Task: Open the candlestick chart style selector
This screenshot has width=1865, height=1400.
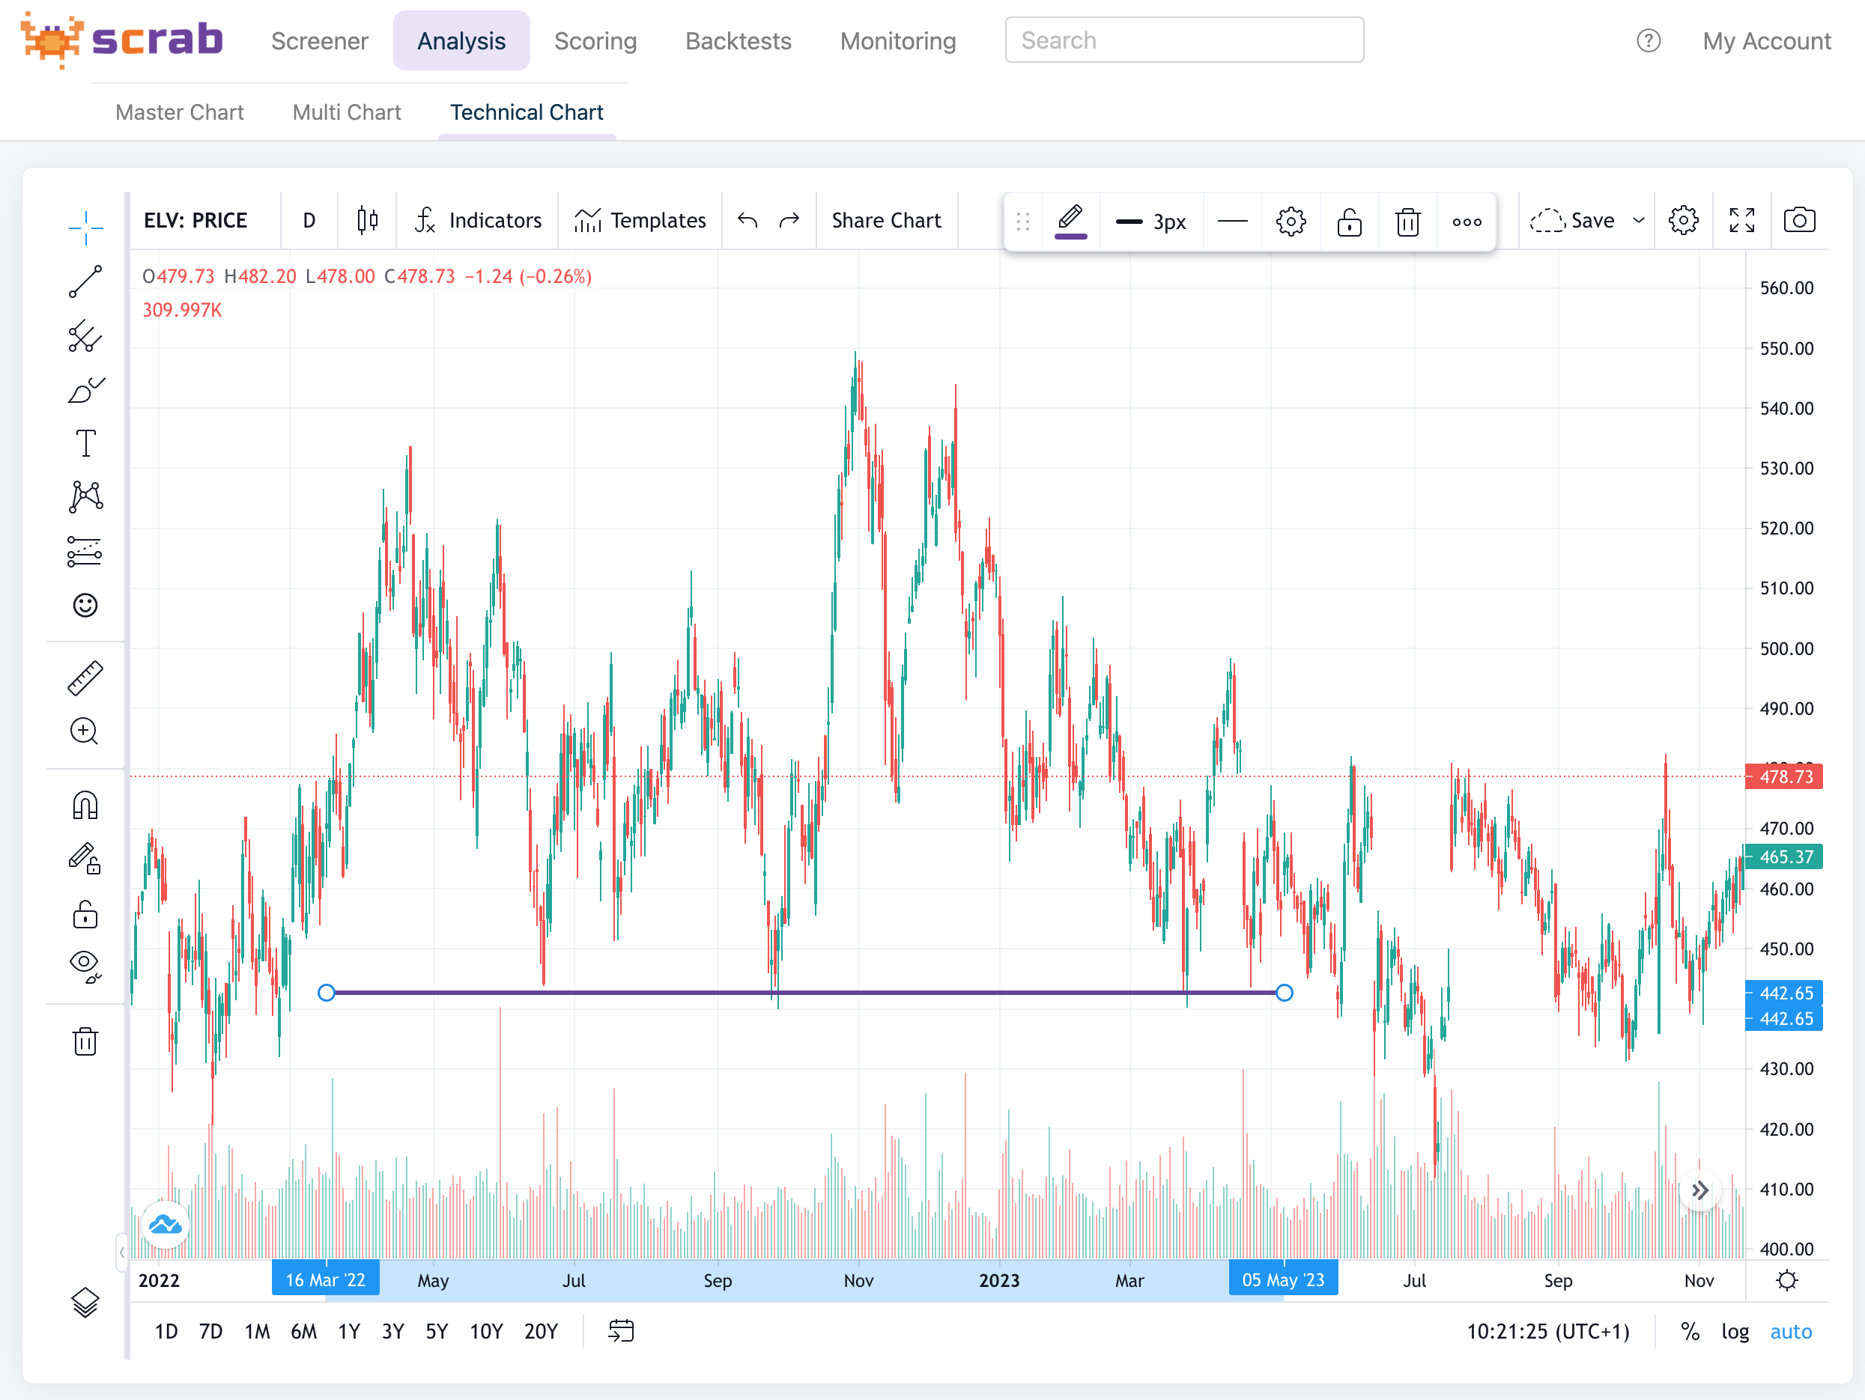Action: [367, 221]
